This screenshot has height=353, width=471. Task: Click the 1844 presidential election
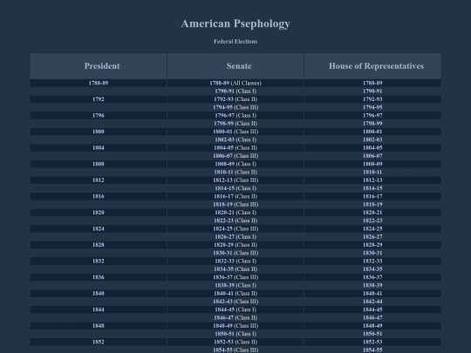click(x=99, y=310)
